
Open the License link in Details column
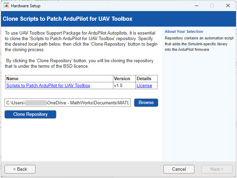144,86
